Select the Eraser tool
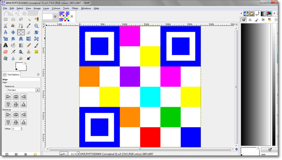The image size is (282, 160). [x=5, y=52]
